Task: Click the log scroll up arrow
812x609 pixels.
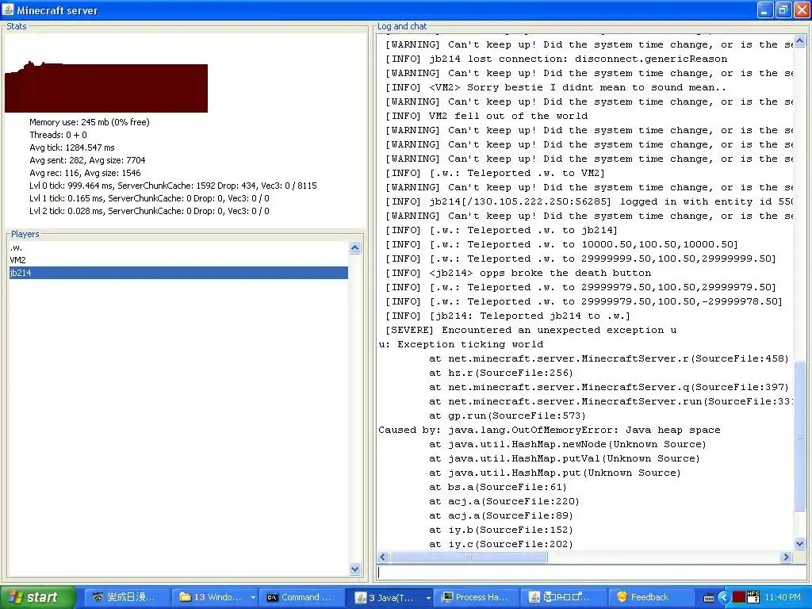Action: 799,40
